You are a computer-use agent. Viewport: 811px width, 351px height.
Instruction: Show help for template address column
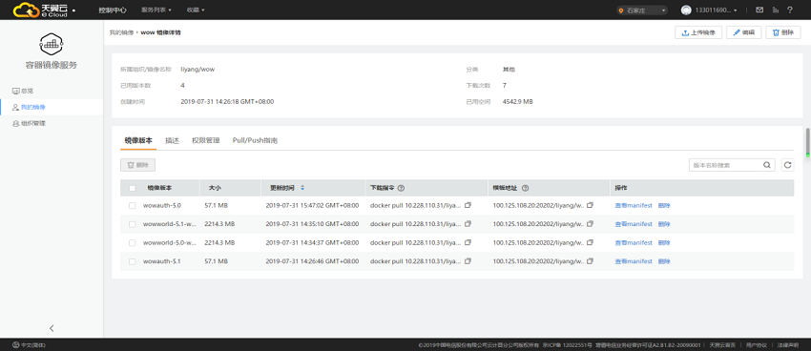pyautogui.click(x=525, y=188)
